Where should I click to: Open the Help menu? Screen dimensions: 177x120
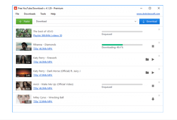click(x=53, y=14)
